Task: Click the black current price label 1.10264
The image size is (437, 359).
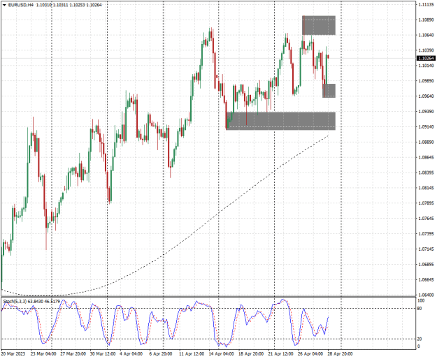Action: 427,58
